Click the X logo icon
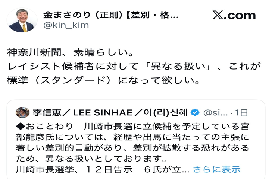 point(218,15)
